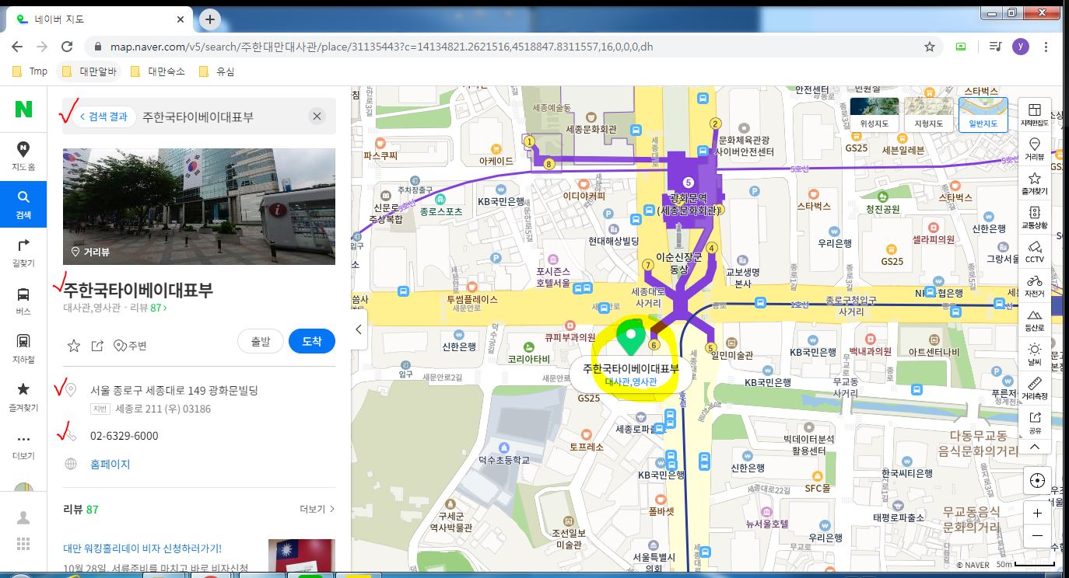1069x578 pixels.
Task: Select the 검색 sidebar item
Action: (x=23, y=204)
